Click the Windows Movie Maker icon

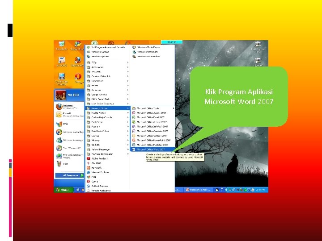click(x=134, y=56)
